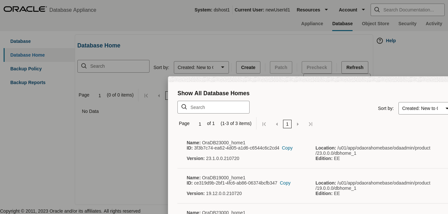Click the Show All Database Homes heading
Viewport: 448px width, 214px height.
tap(214, 93)
